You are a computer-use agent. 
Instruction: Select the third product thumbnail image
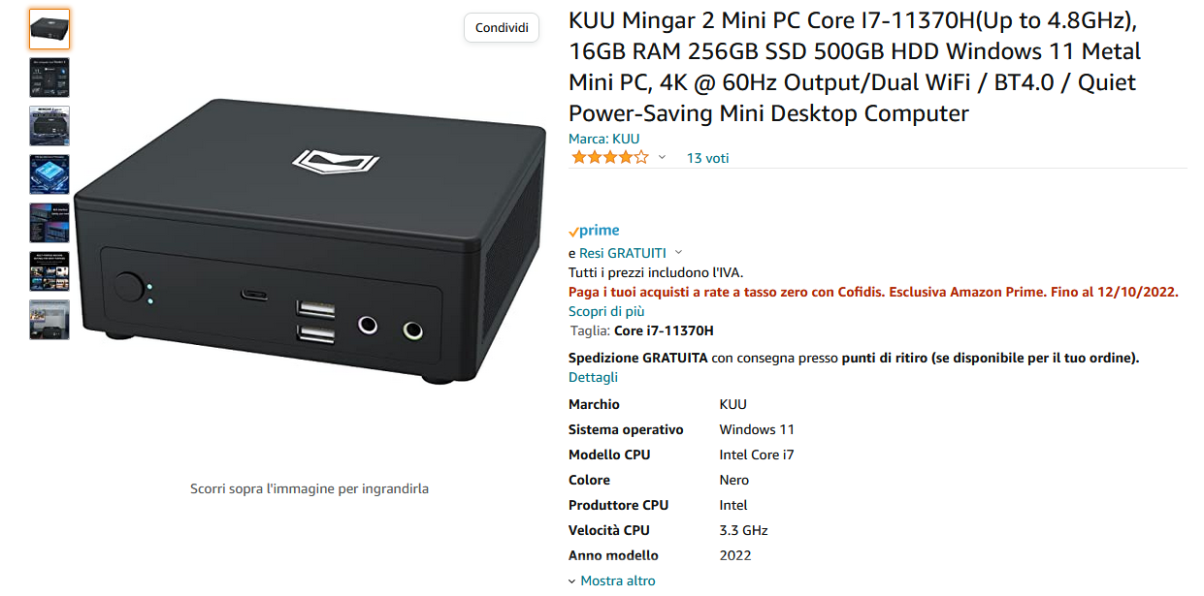pyautogui.click(x=49, y=126)
